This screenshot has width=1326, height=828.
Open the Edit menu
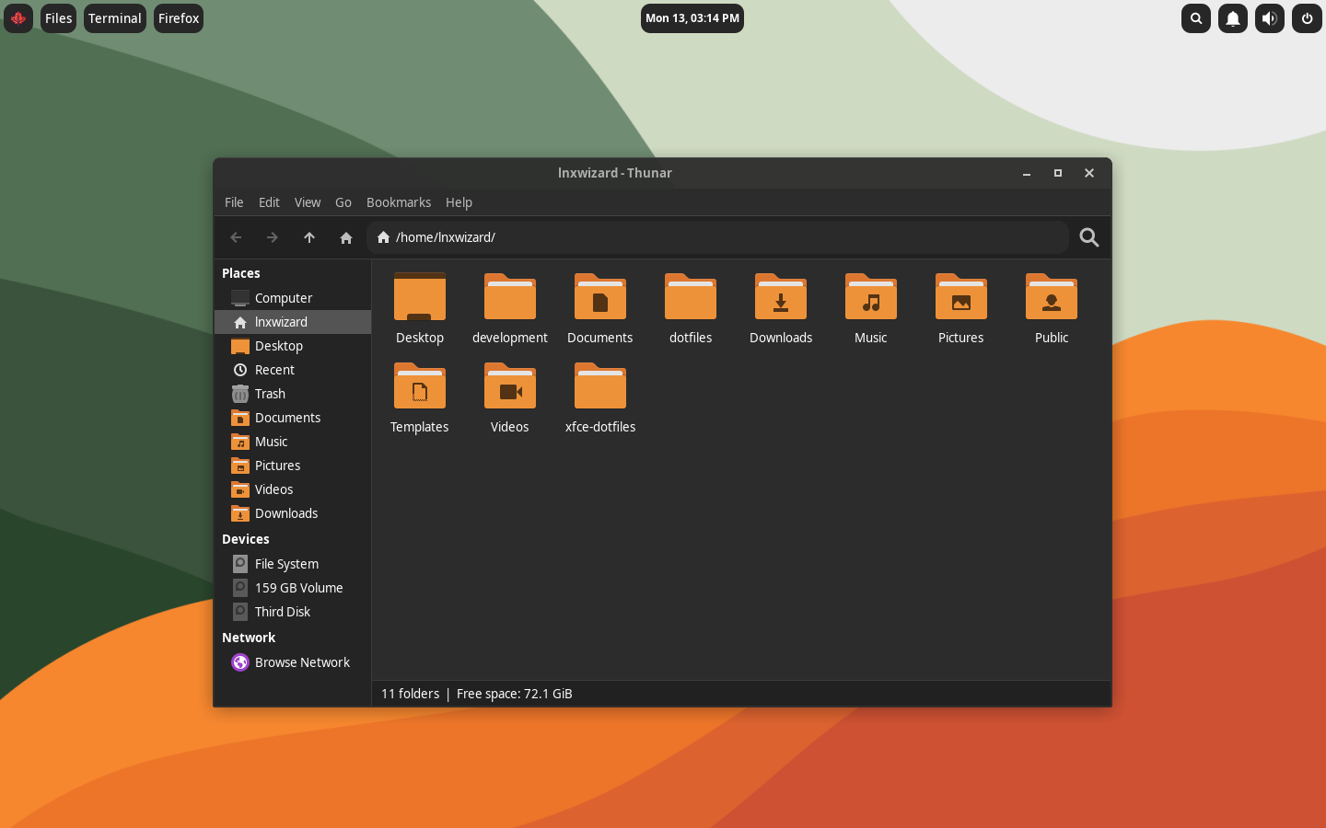pyautogui.click(x=269, y=202)
